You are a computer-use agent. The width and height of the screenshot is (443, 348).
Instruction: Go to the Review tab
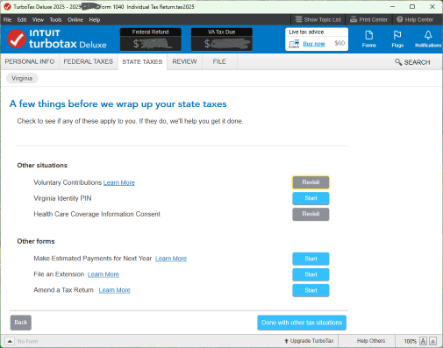click(184, 61)
